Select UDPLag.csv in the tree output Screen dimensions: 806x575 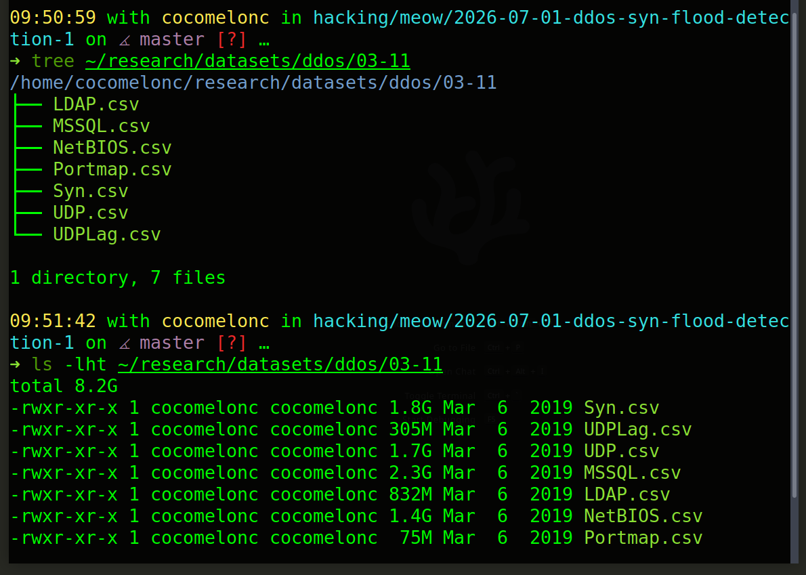[x=107, y=234]
